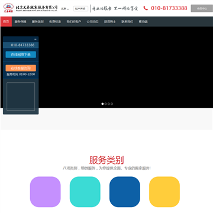This screenshot has width=213, height=213.
Task: Click the blue 在线网络下单 button
Action: click(x=21, y=54)
